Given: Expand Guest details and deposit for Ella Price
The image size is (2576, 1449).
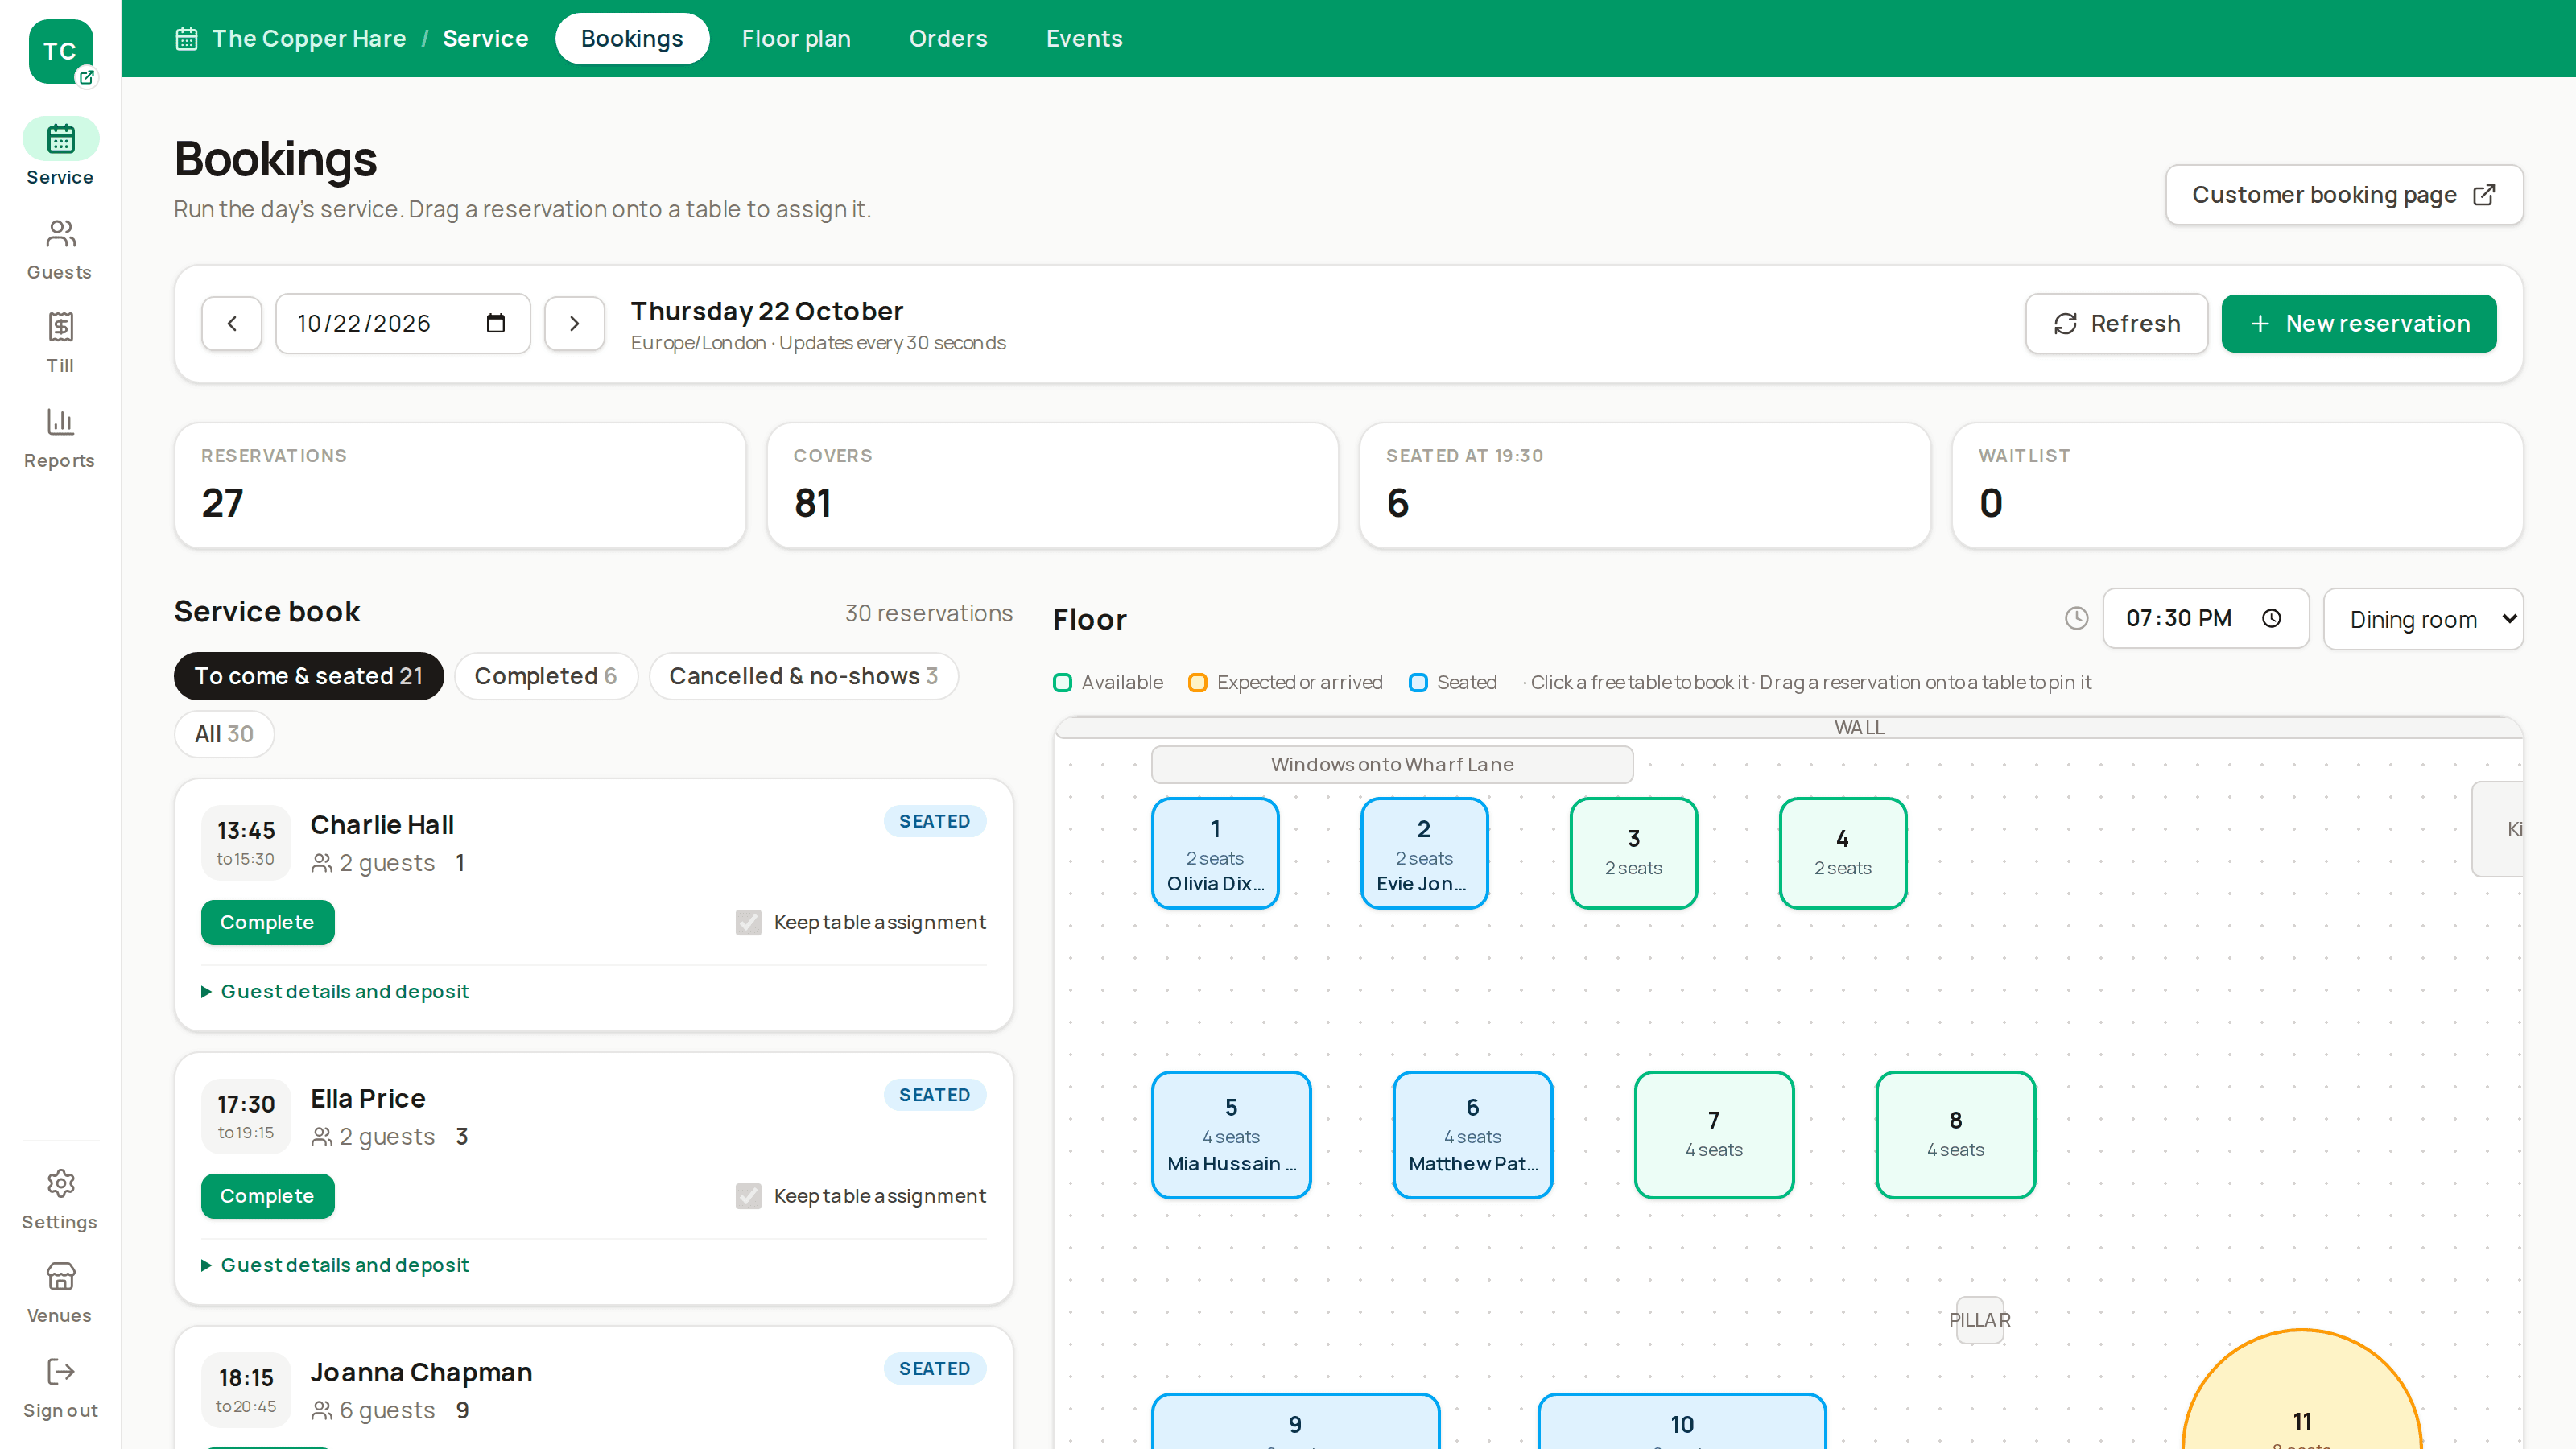Looking at the screenshot, I should click(x=335, y=1265).
